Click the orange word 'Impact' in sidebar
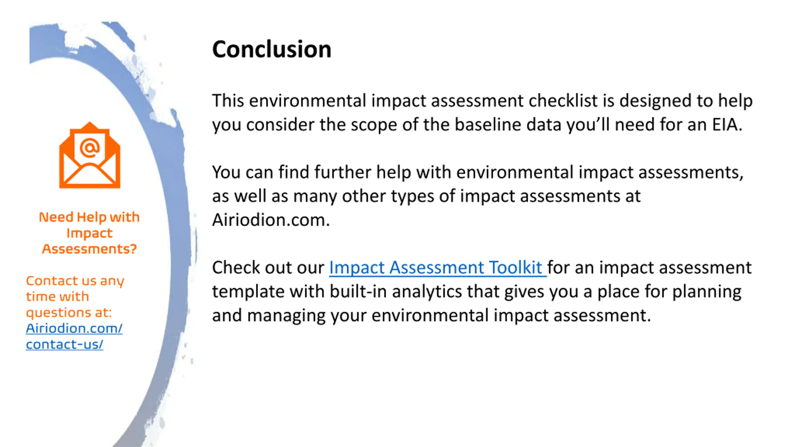The width and height of the screenshot is (795, 447). coord(89,233)
